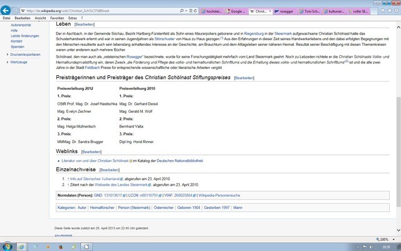This screenshot has width=401, height=251.
Task: Open Hilfe sidebar link
Action: point(14,31)
